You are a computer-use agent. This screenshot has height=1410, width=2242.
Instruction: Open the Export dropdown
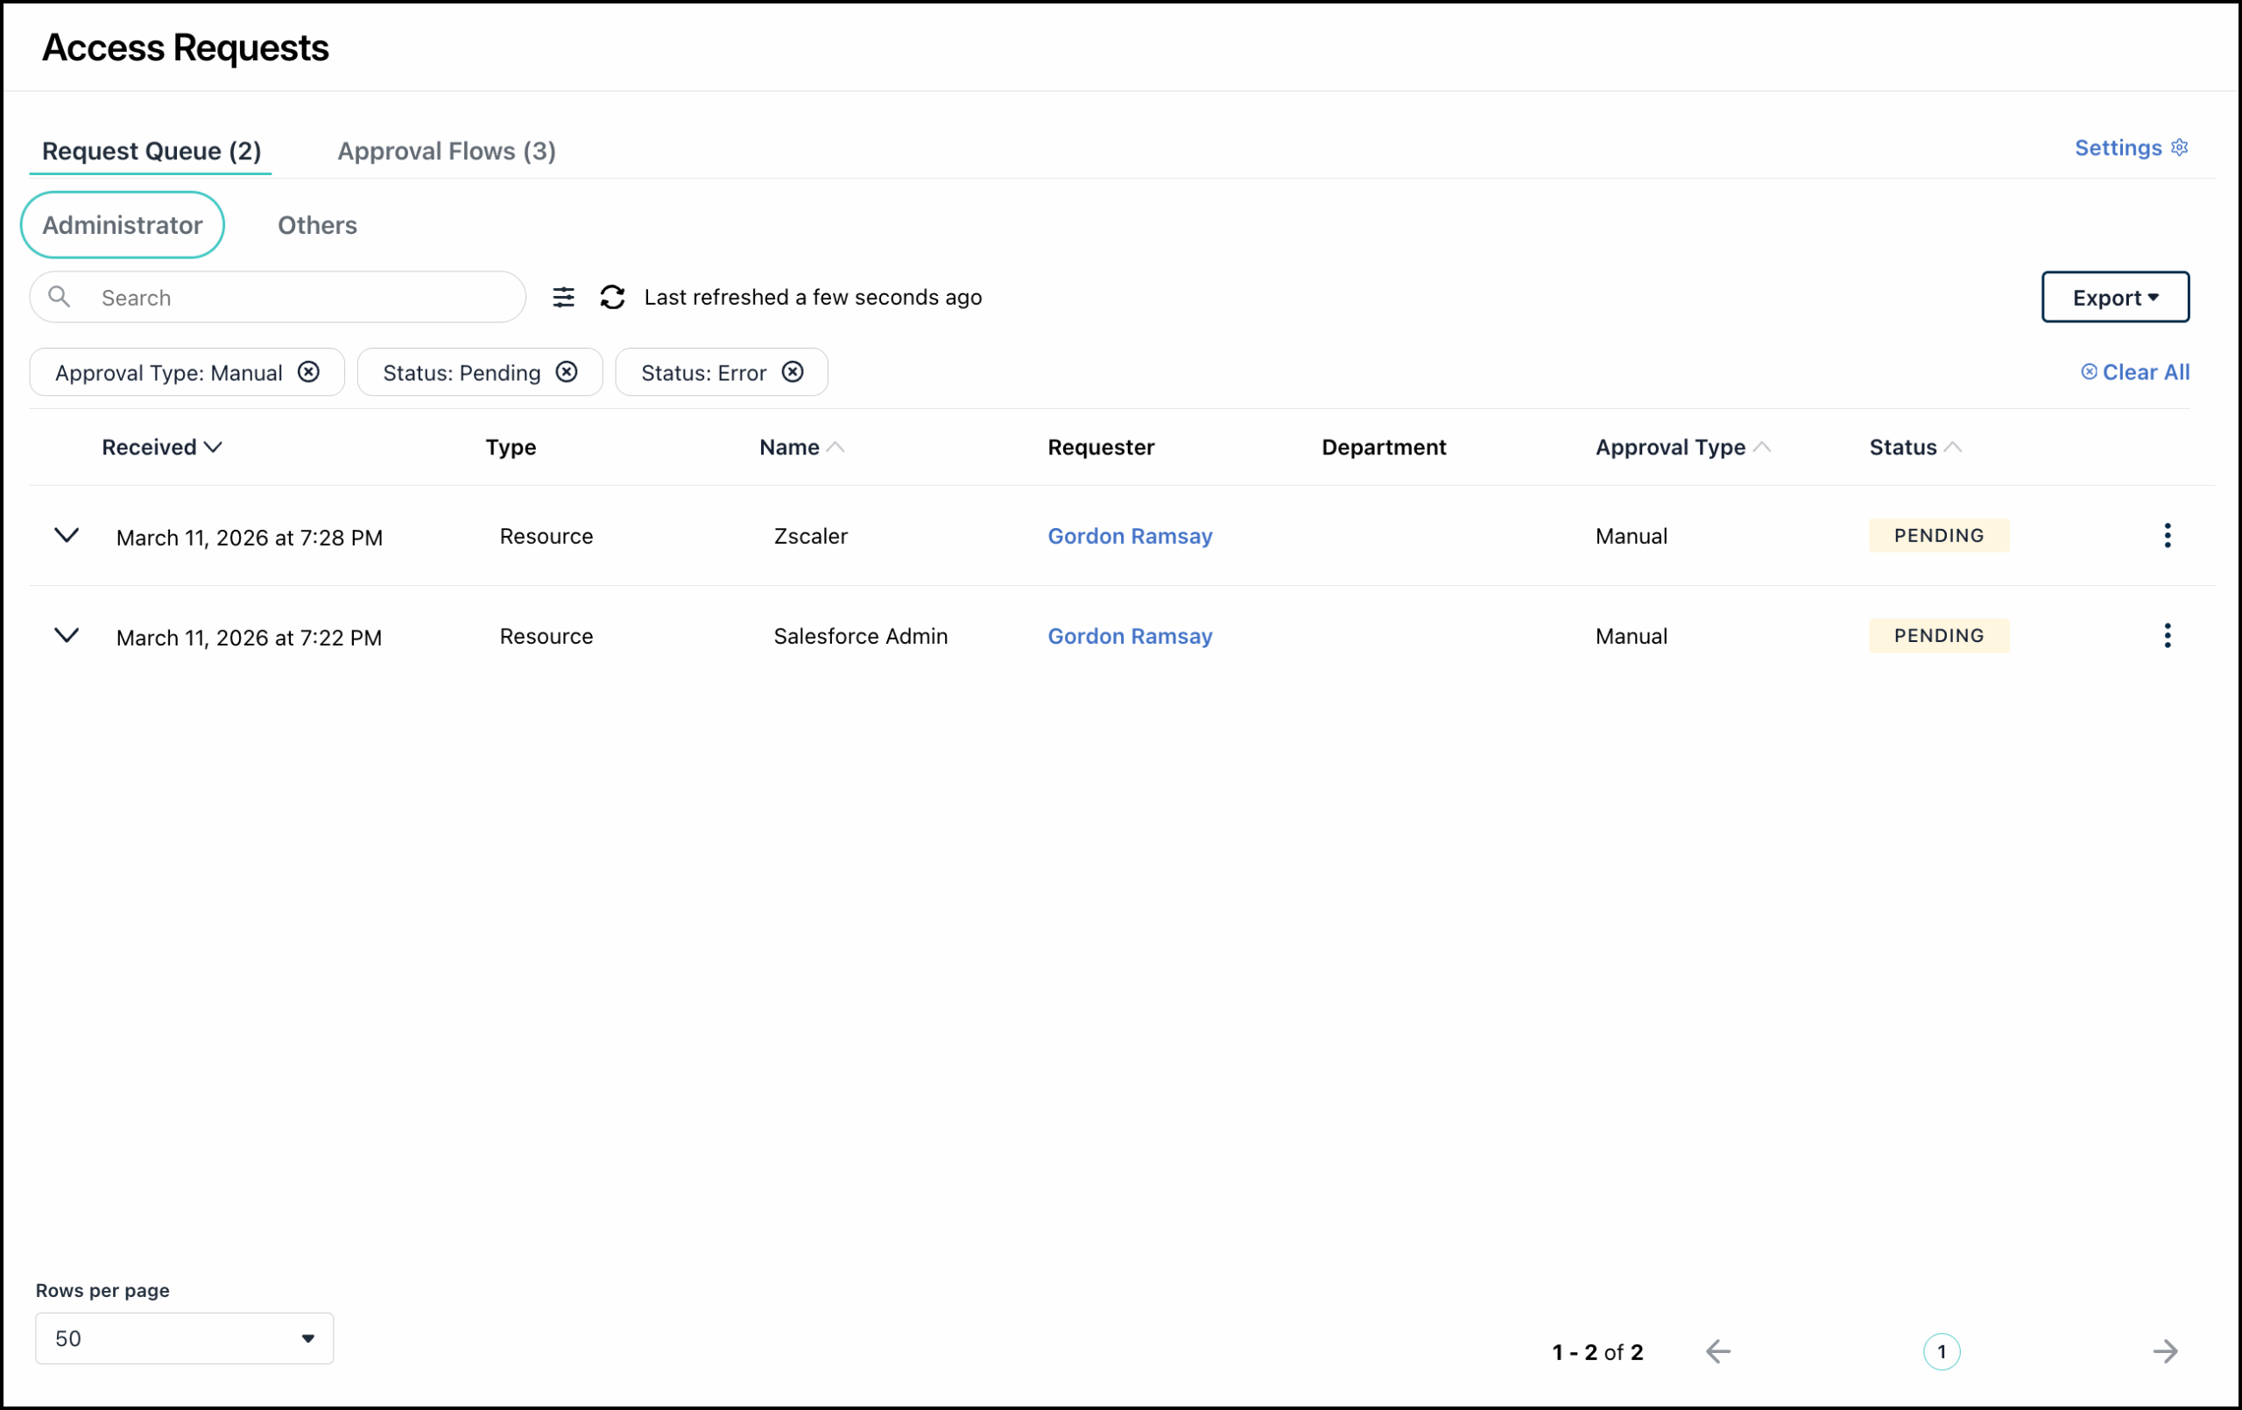[2114, 297]
